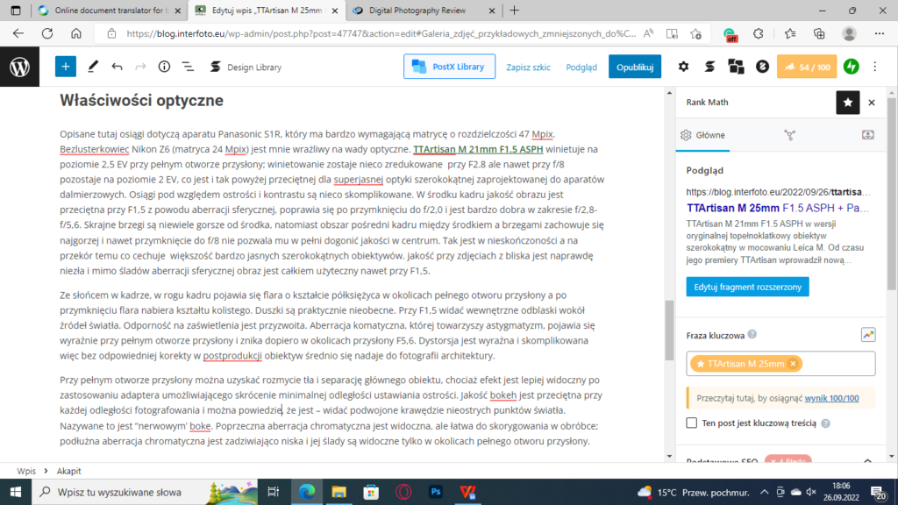Screen dimensions: 898x505
Task: Open Rank Math score 54 / 100
Action: [x=807, y=67]
